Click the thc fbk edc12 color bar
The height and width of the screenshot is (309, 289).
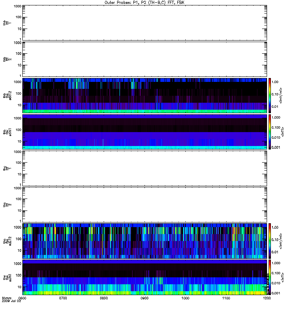click(x=270, y=241)
